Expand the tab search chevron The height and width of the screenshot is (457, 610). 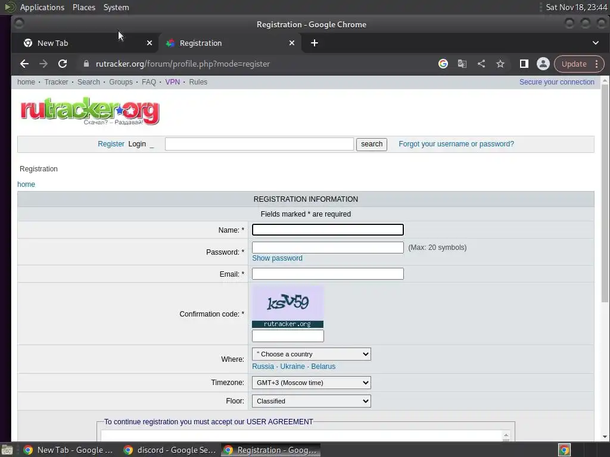pos(596,43)
